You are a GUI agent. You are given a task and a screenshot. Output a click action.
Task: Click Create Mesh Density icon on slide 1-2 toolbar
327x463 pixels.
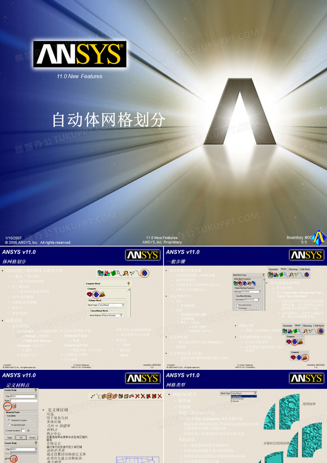(125, 273)
